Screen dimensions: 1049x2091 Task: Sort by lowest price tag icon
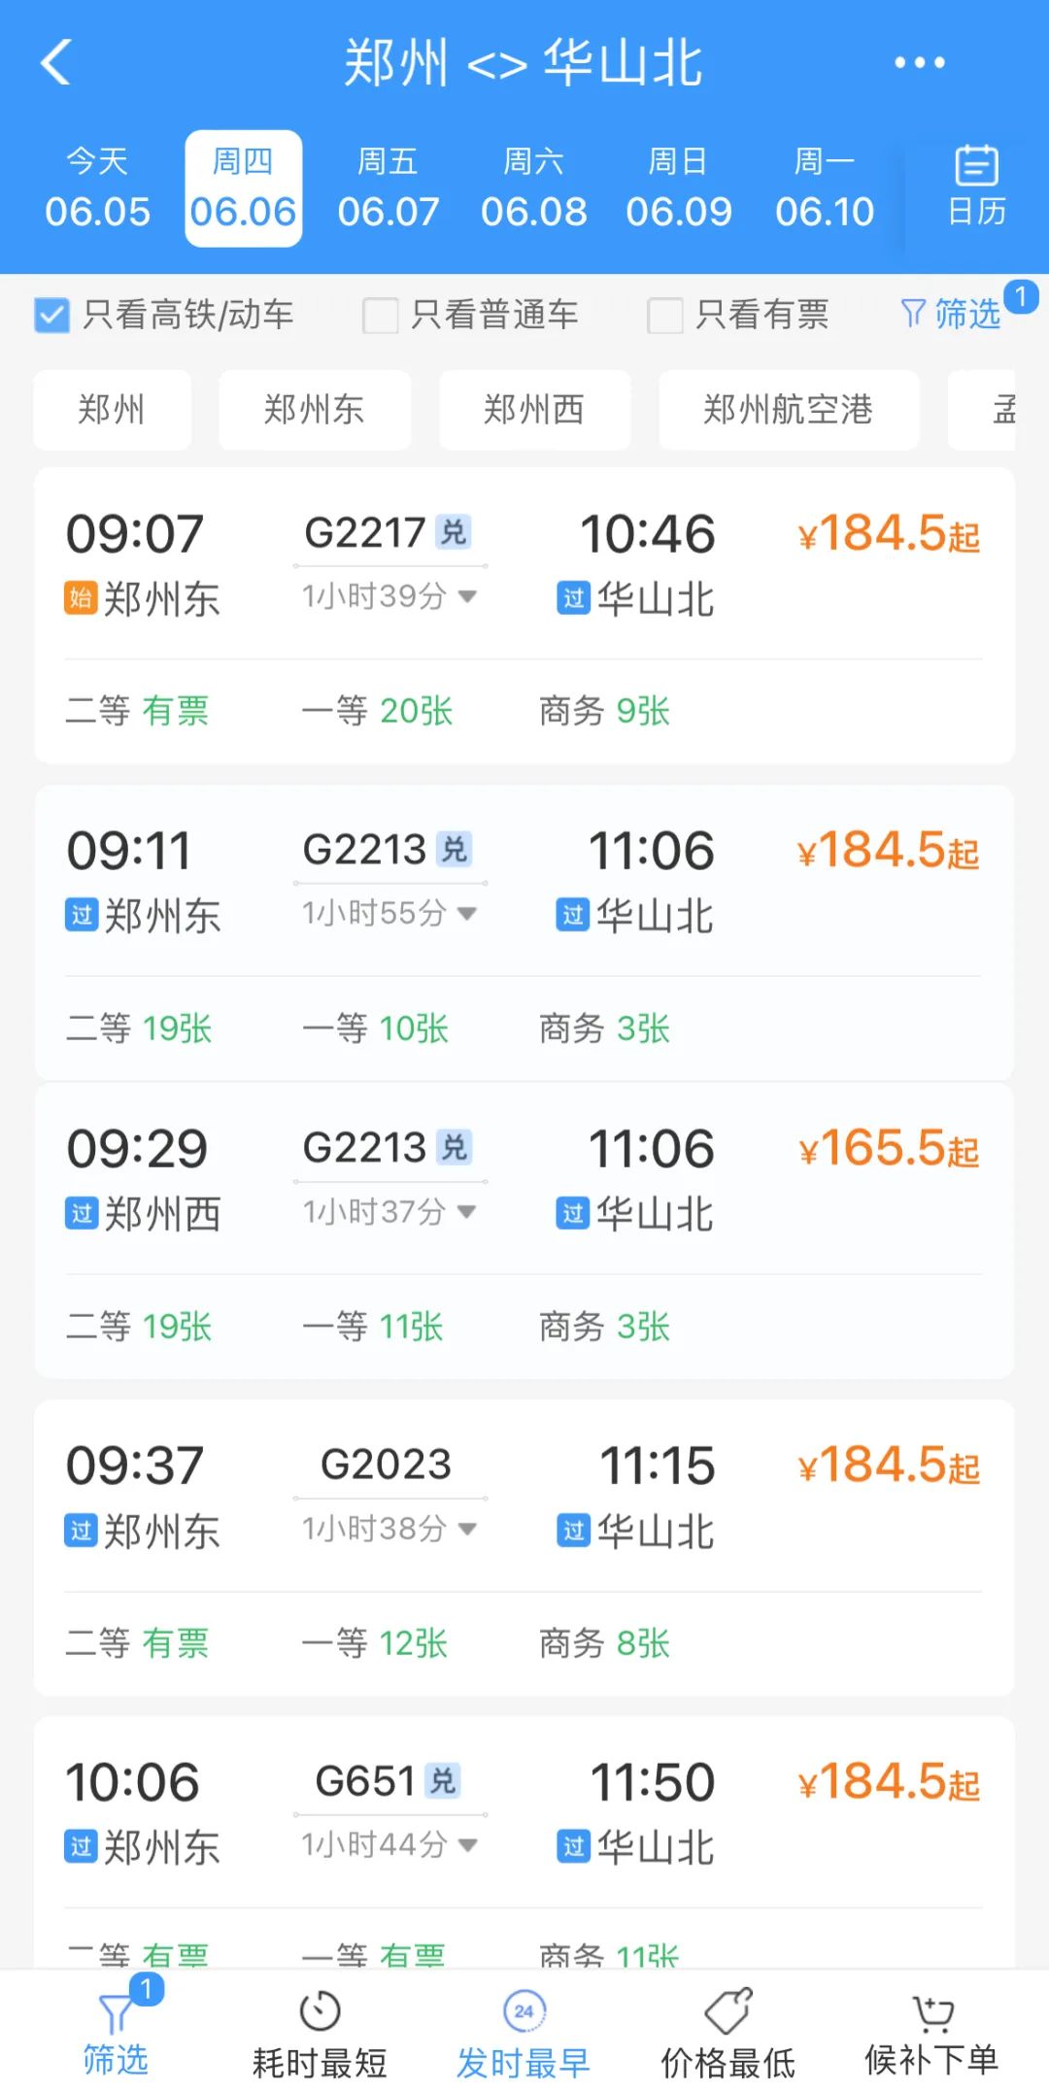click(x=728, y=2010)
